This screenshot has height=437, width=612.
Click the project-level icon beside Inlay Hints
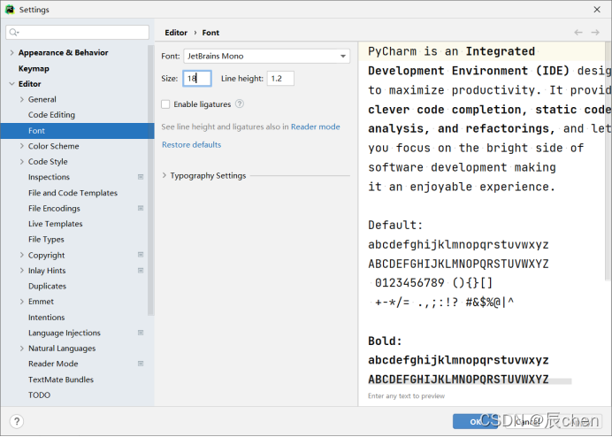pos(141,270)
